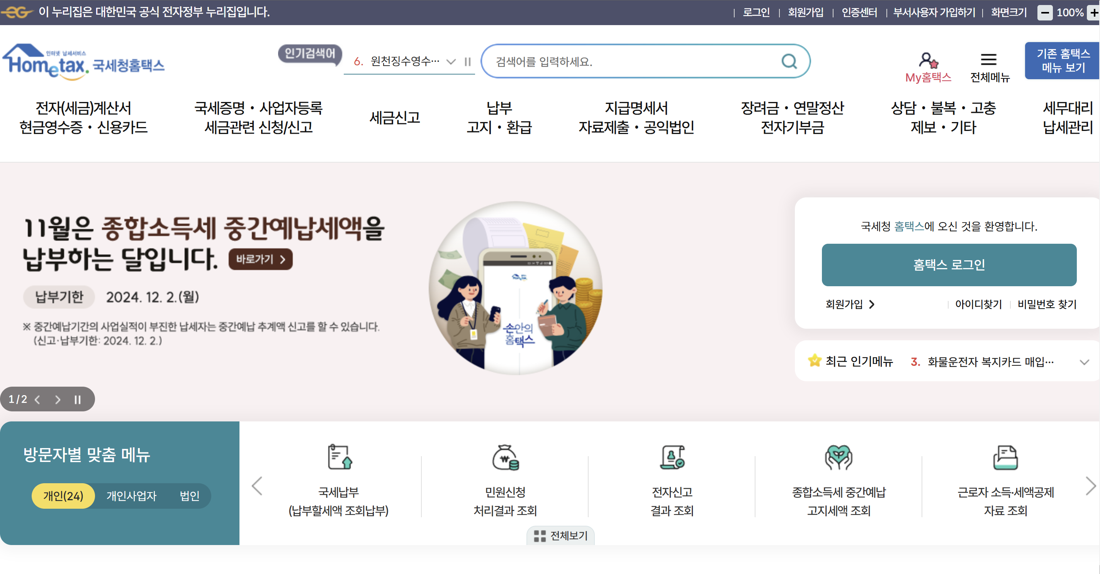Pause the main banner slideshow
1100x574 pixels.
click(x=77, y=399)
